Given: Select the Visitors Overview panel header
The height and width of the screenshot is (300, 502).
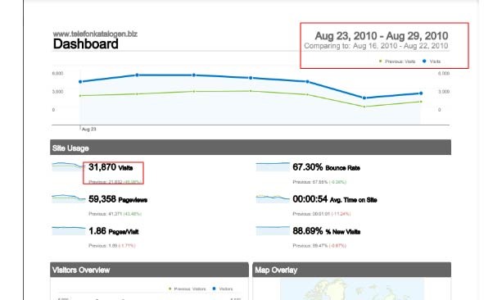Looking at the screenshot, I should 149,270.
